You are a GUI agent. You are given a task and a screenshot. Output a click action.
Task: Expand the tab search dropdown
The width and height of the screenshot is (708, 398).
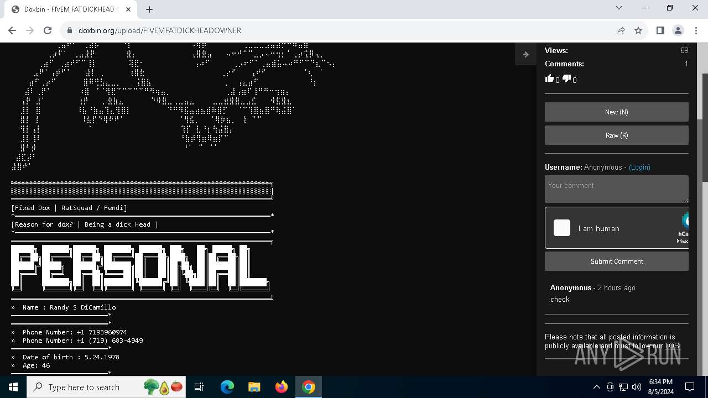[x=619, y=8]
